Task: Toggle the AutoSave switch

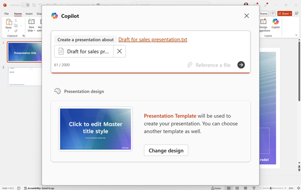Action: pyautogui.click(x=25, y=5)
